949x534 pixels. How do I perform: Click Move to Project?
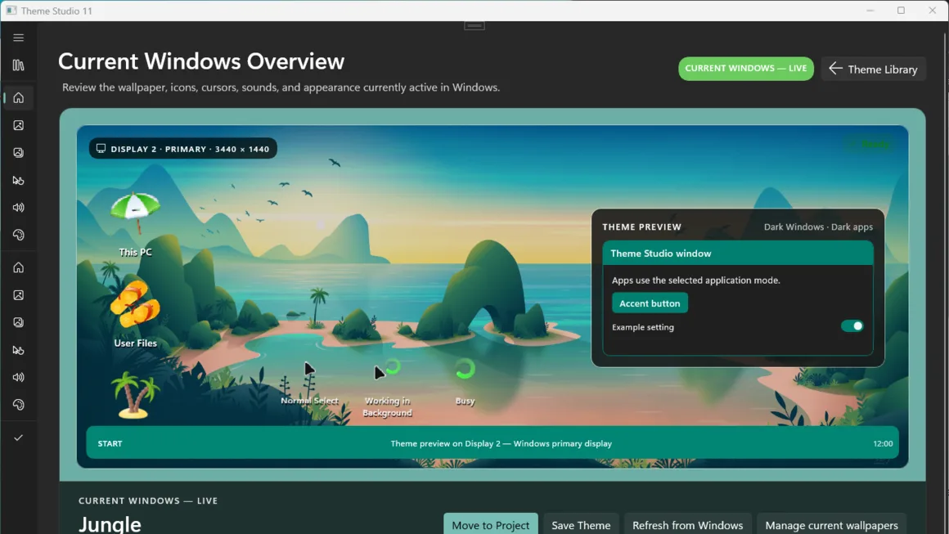coord(490,524)
